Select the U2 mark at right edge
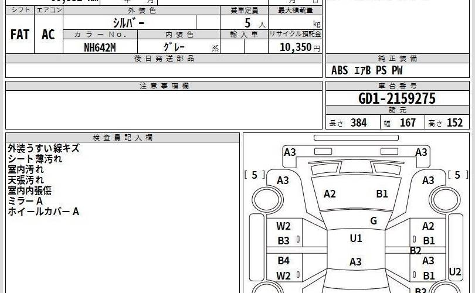 click(x=455, y=271)
